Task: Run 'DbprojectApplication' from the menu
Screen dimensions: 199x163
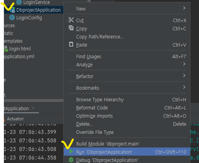Action: [127, 152]
